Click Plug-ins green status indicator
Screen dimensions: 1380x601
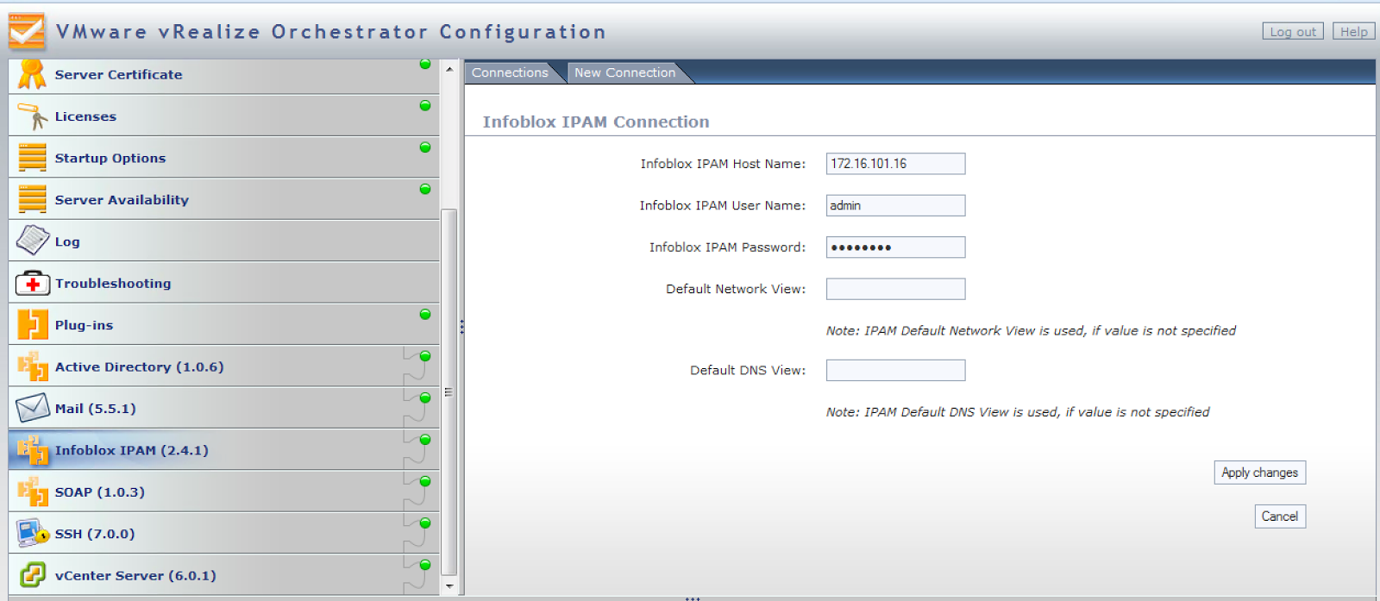(425, 314)
